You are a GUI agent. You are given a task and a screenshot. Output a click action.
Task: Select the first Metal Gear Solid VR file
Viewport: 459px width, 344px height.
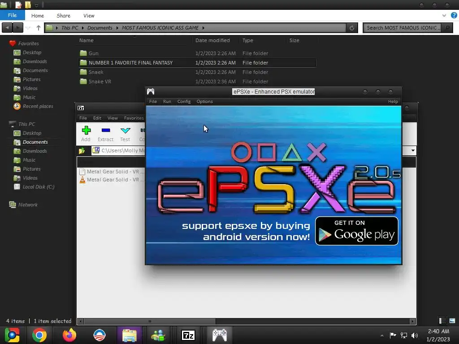pyautogui.click(x=112, y=172)
